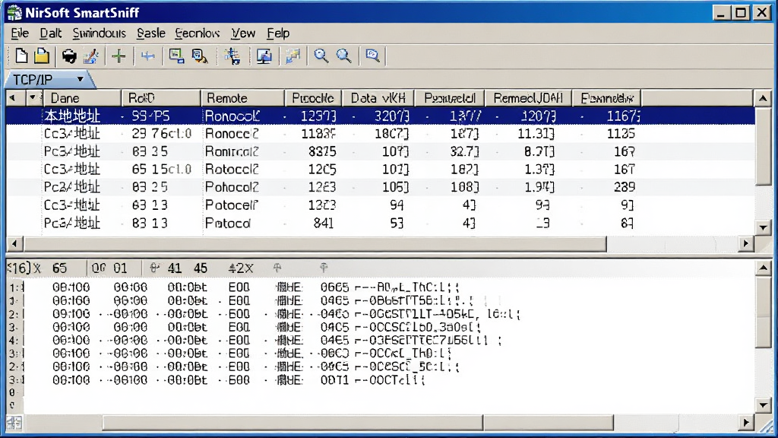Click the Potocell cell in Remote column
Image resolution: width=778 pixels, height=438 pixels.
(x=232, y=205)
